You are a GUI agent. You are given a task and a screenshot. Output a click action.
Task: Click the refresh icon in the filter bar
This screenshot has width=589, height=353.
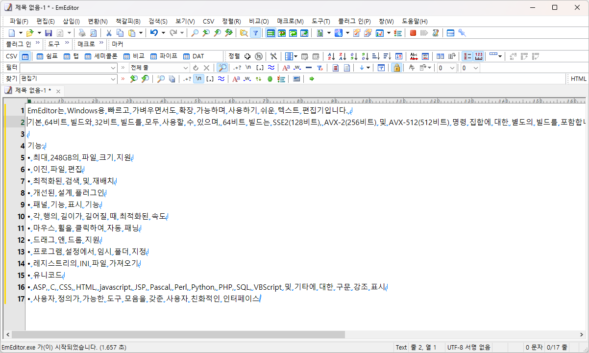tap(196, 68)
